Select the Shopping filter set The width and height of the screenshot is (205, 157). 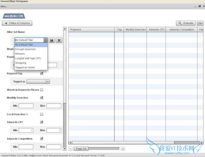pyautogui.click(x=31, y=63)
